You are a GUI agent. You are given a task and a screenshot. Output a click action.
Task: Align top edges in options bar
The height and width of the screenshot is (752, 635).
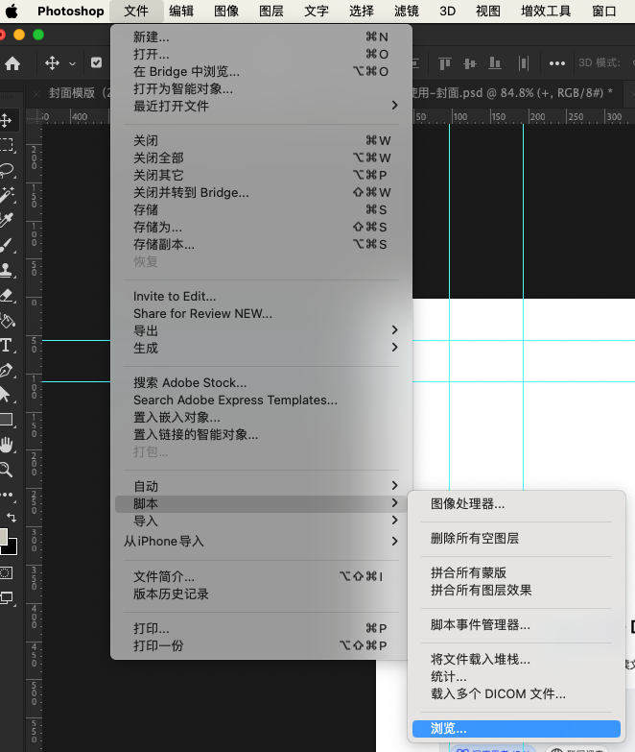click(x=445, y=62)
